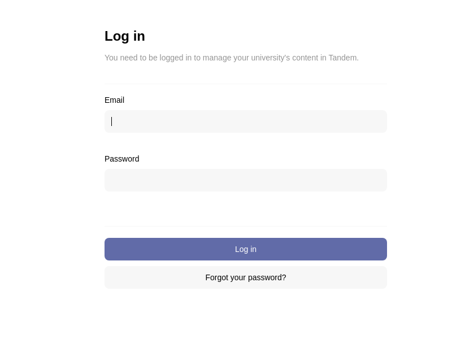Place cursor in the Email text box
Viewport: 452px width, 339px height.
pyautogui.click(x=246, y=121)
